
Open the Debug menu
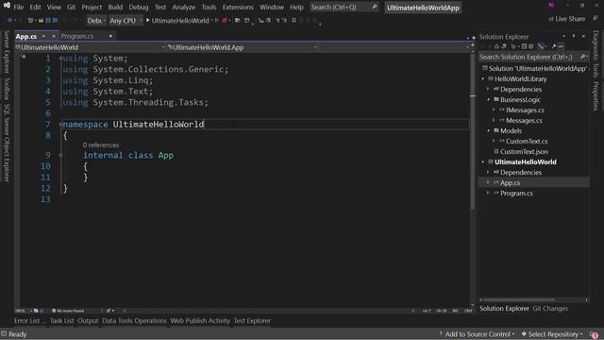[139, 7]
